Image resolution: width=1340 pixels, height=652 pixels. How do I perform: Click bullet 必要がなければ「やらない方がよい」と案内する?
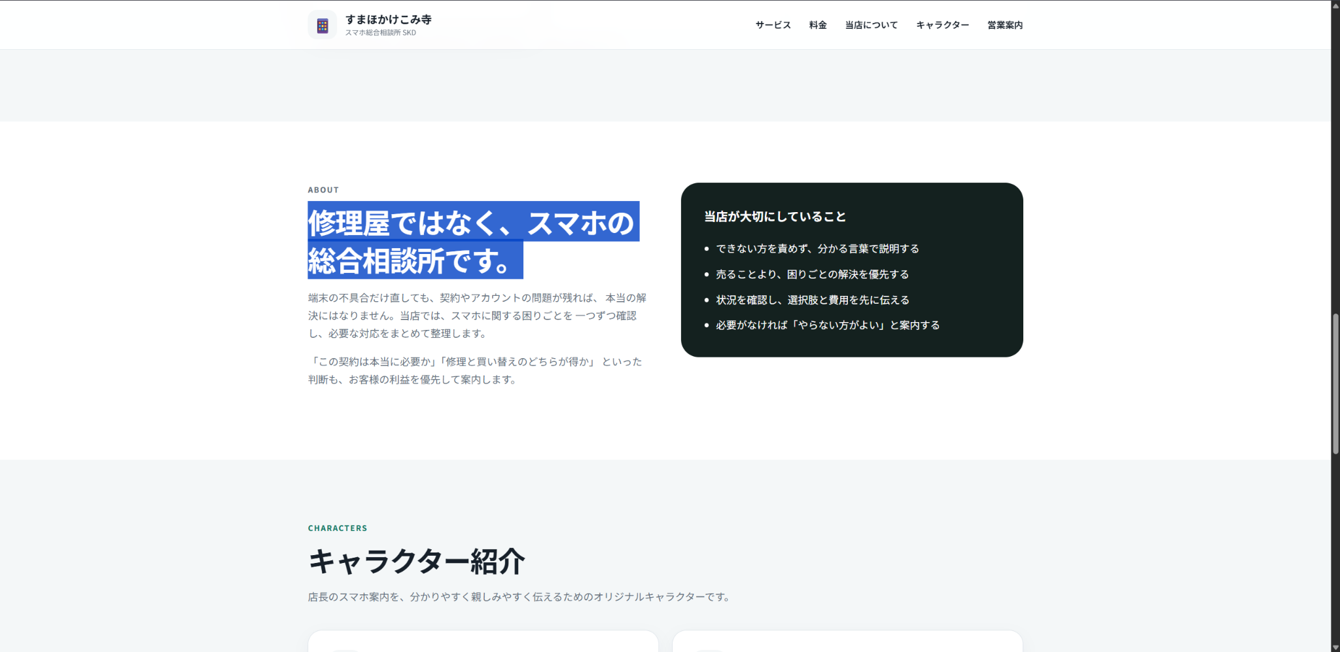(828, 325)
